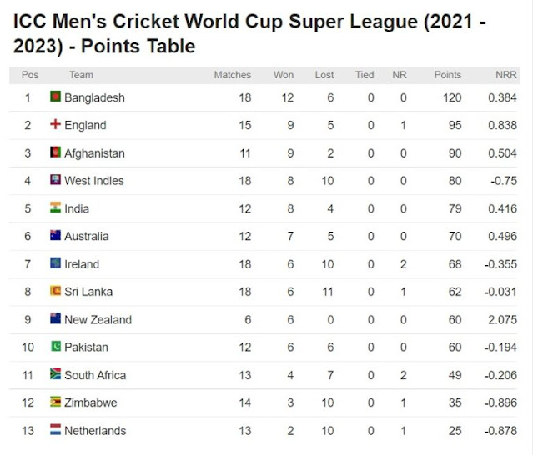Click the Netherlands flag icon
This screenshot has height=455, width=533.
pos(55,429)
